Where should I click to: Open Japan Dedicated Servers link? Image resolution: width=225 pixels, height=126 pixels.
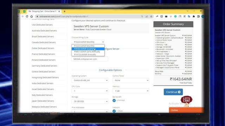43,101
